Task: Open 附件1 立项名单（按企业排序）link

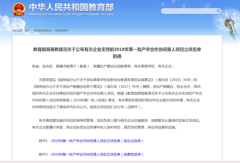Action: (97, 141)
